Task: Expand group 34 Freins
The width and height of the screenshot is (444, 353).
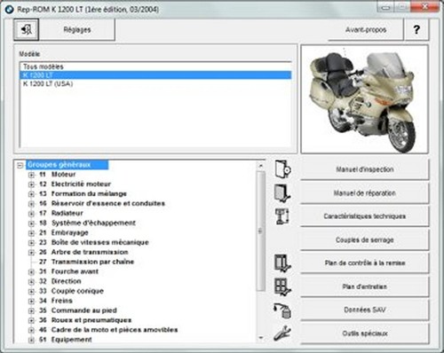Action: [x=31, y=302]
